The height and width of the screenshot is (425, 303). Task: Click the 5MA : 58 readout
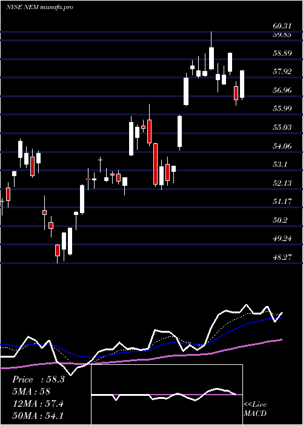31,392
